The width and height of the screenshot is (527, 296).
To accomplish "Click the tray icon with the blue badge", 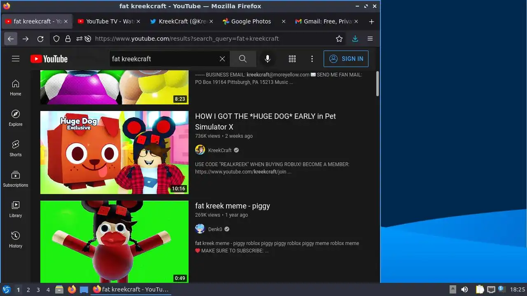I will coord(501,289).
